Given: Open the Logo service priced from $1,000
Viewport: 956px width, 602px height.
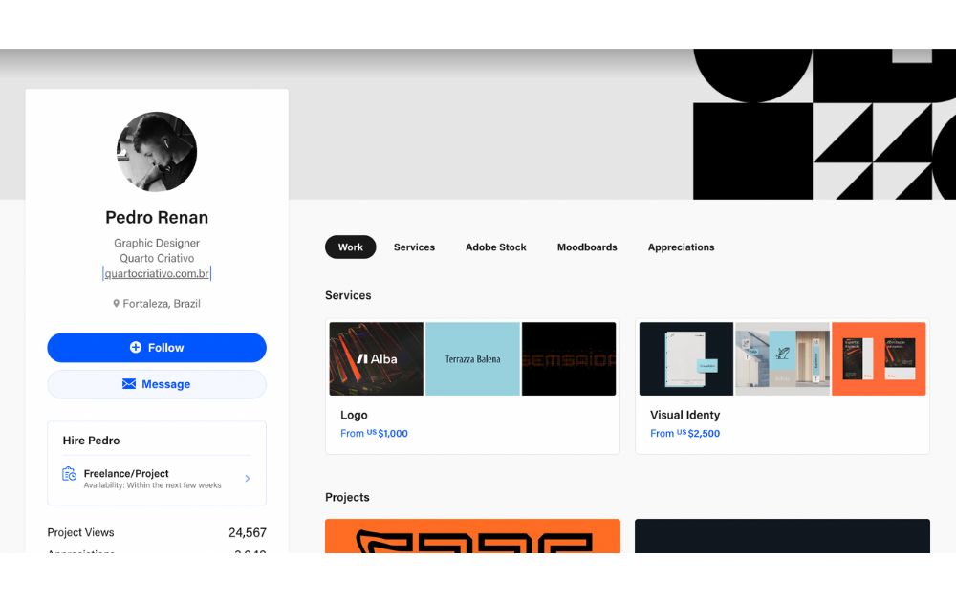Looking at the screenshot, I should pos(472,386).
